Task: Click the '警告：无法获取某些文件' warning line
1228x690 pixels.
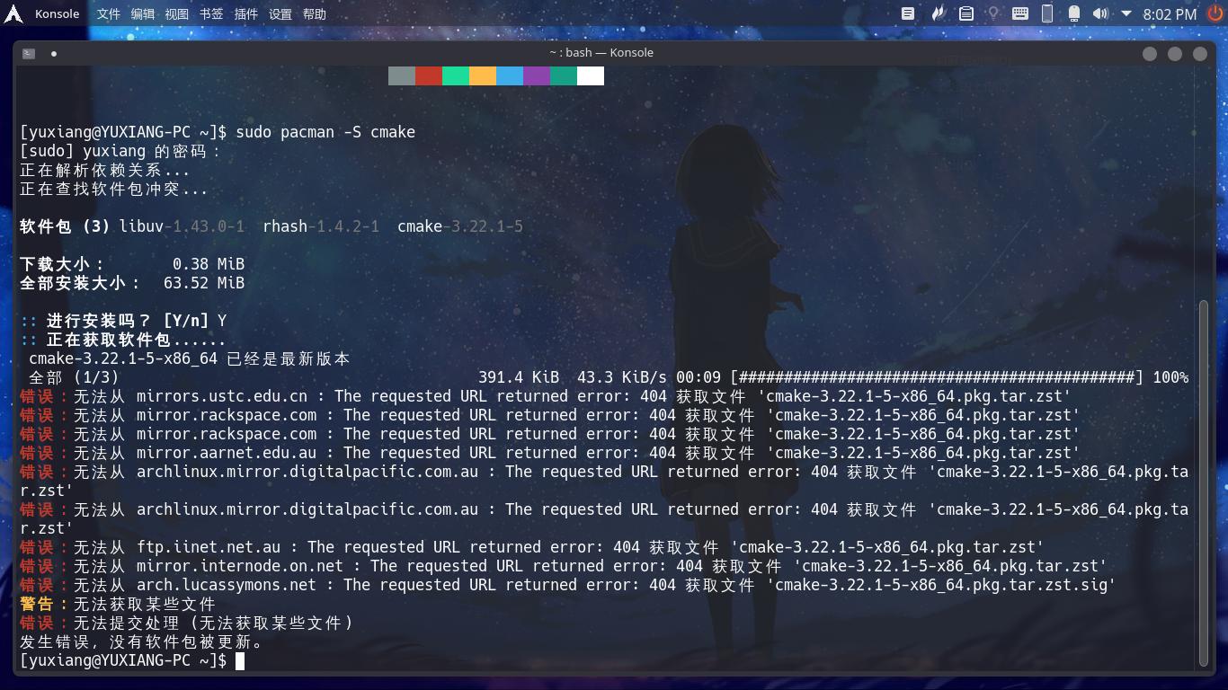Action: coord(118,604)
